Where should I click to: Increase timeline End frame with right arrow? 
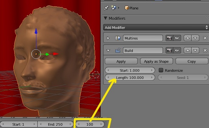[x=70, y=124]
